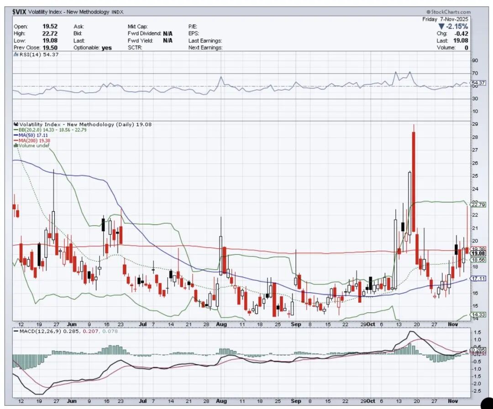Click the Aug label under the price chart
Screen dimensions: 493x409
coord(221,324)
